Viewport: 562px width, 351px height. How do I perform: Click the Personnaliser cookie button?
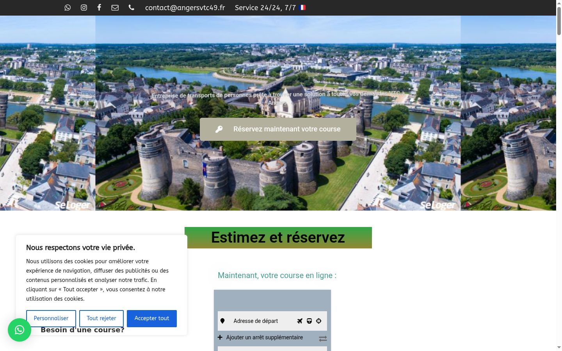click(51, 318)
